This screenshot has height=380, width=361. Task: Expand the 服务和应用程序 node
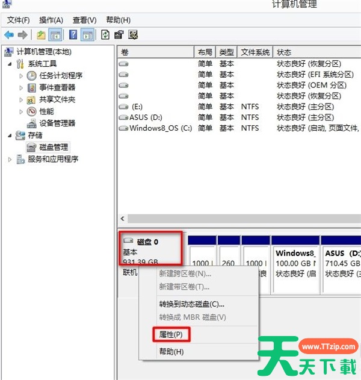click(10, 160)
